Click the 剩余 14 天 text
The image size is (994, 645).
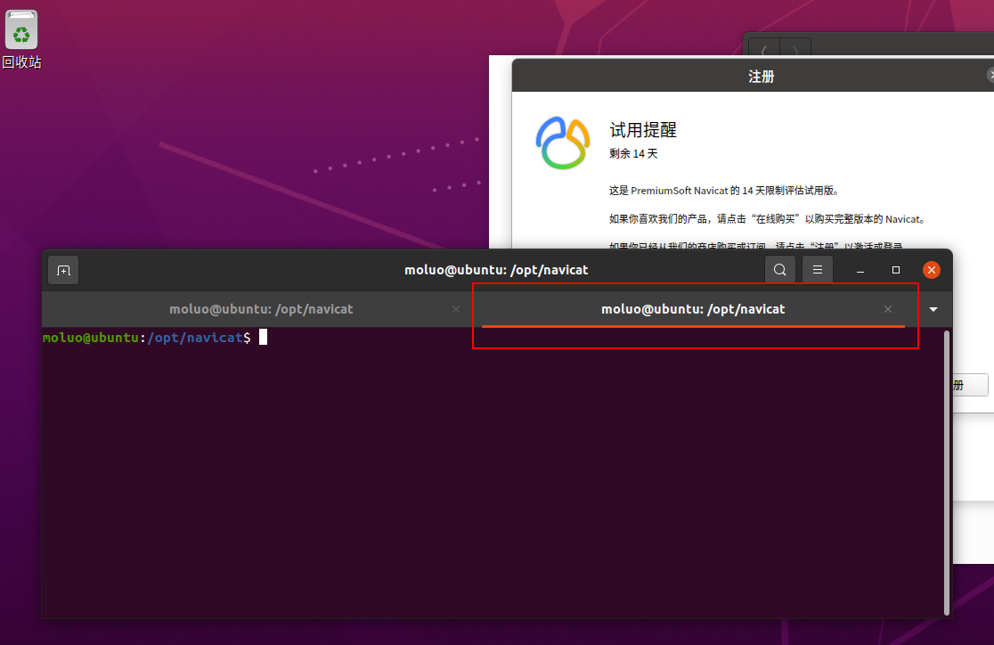633,153
